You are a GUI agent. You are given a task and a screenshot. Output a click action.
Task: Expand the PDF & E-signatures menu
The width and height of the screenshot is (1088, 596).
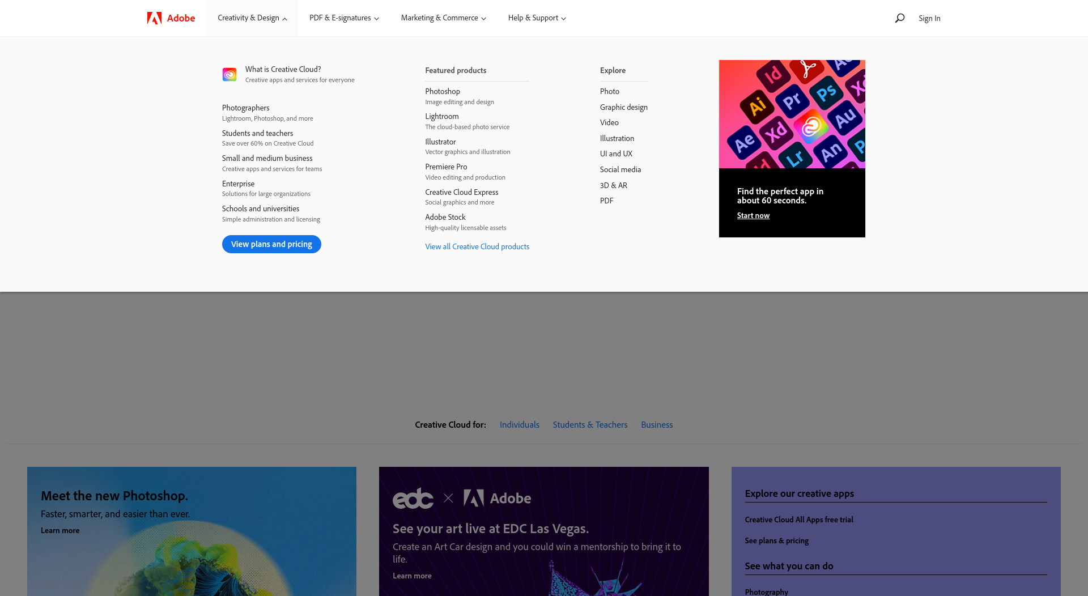coord(344,18)
